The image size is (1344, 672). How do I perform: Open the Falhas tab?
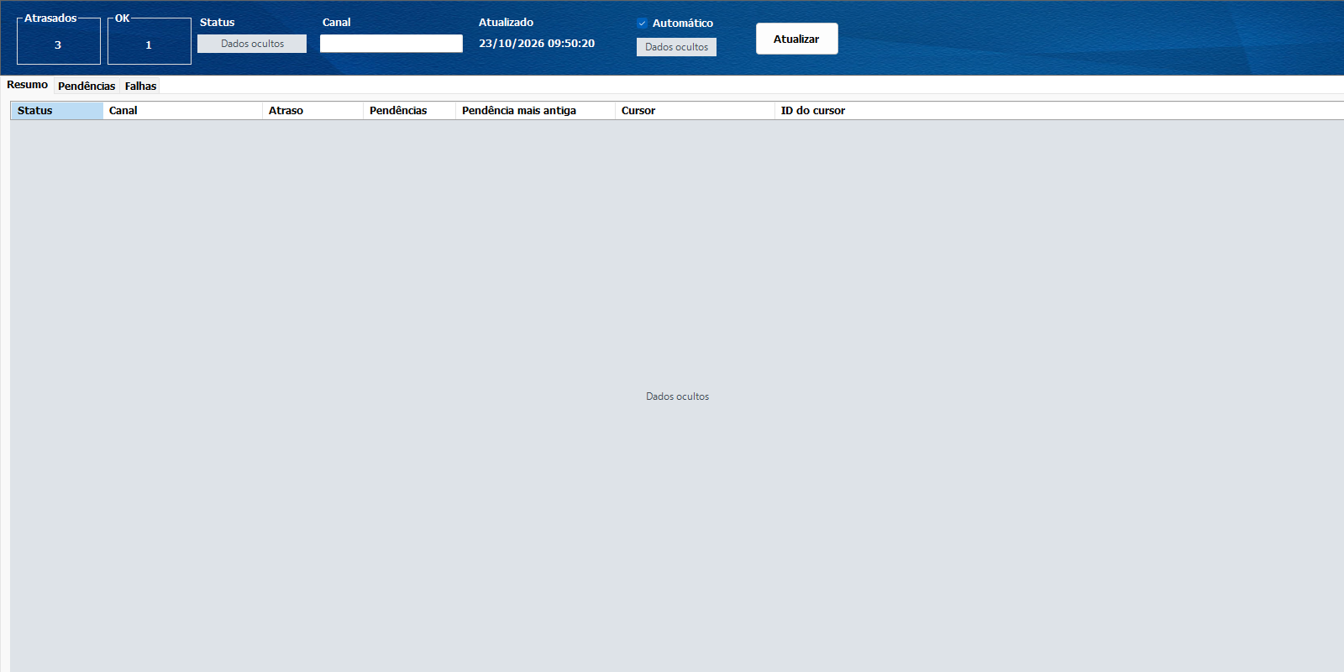[140, 86]
